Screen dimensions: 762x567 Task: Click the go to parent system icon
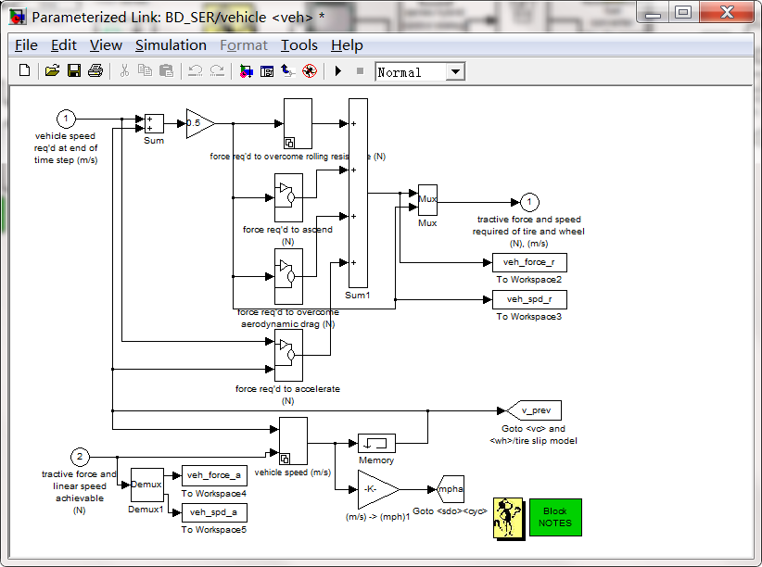288,71
